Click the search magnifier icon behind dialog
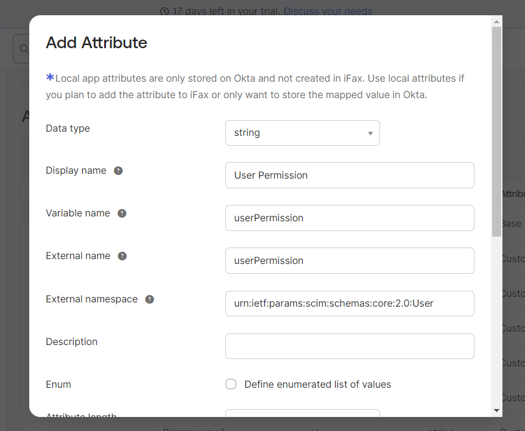This screenshot has height=431, width=525. pyautogui.click(x=24, y=49)
